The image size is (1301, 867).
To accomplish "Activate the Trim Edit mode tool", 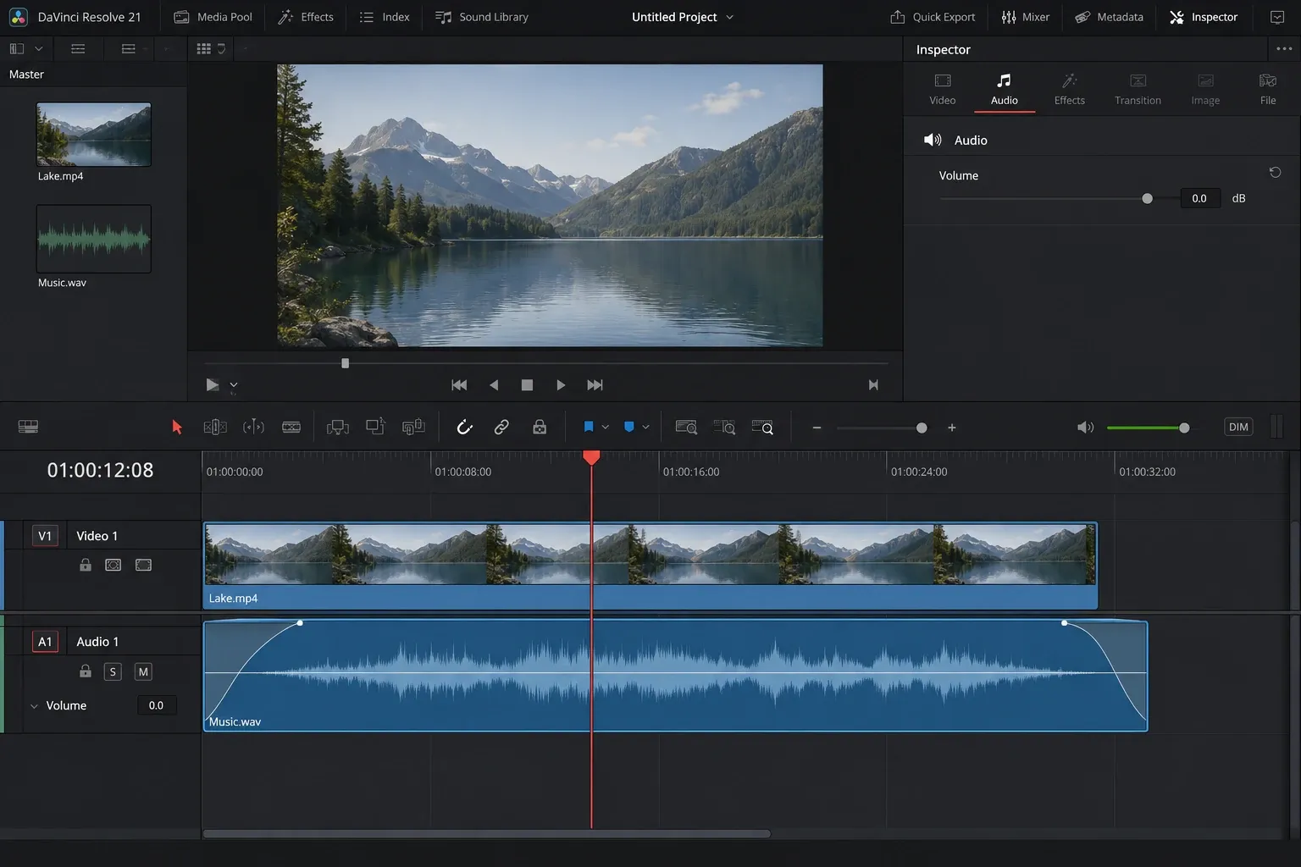I will pyautogui.click(x=215, y=428).
